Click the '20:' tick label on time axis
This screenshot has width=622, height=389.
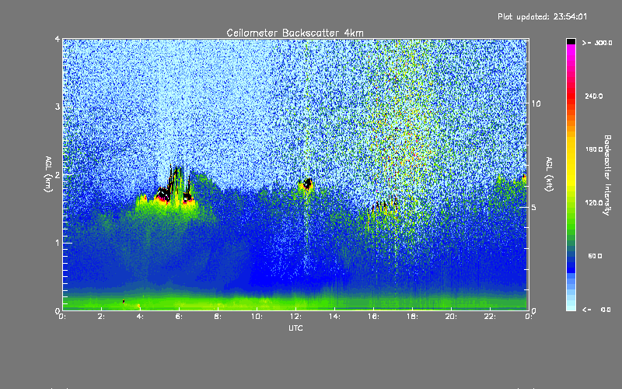click(x=451, y=317)
